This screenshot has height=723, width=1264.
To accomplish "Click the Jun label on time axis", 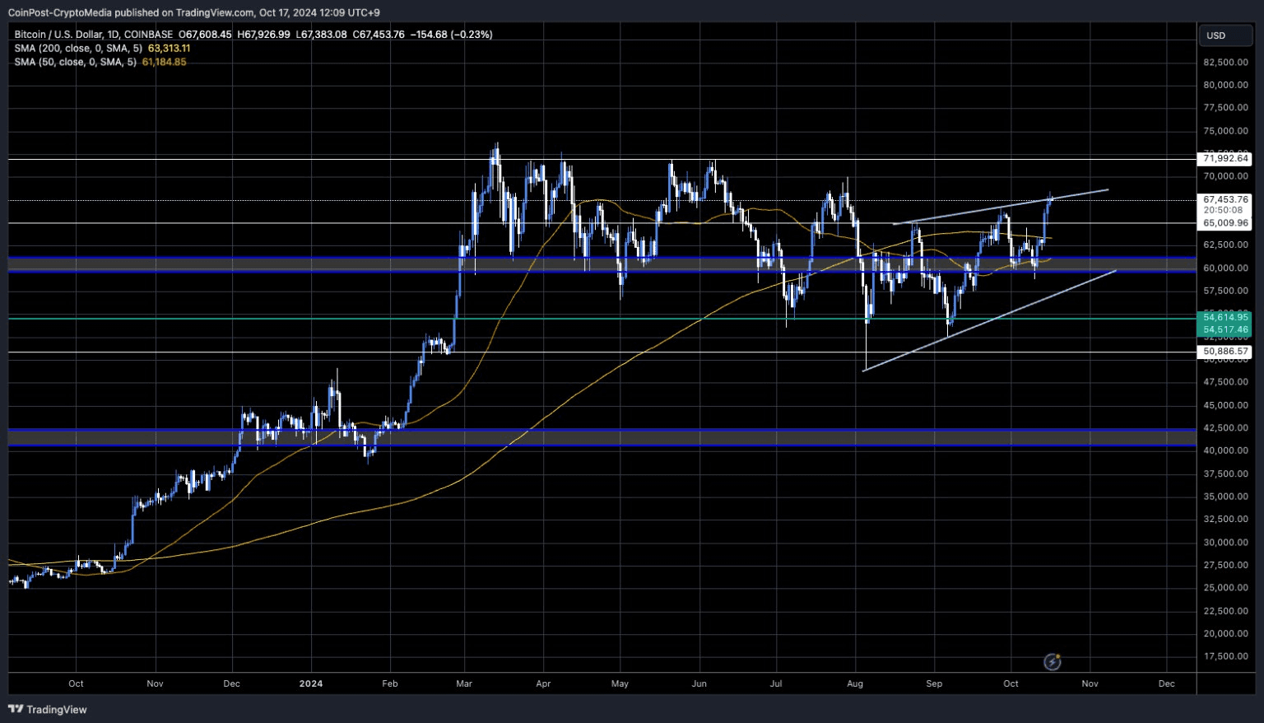I will pyautogui.click(x=699, y=683).
